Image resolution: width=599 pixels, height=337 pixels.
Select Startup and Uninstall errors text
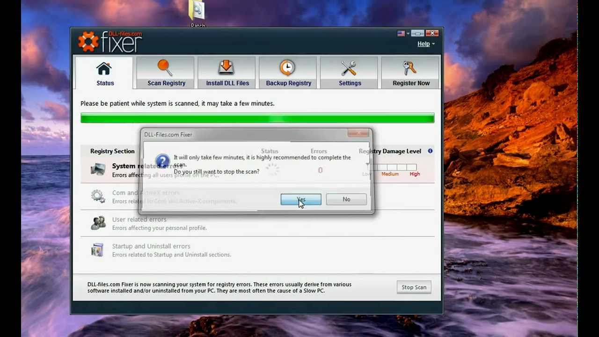[151, 246]
